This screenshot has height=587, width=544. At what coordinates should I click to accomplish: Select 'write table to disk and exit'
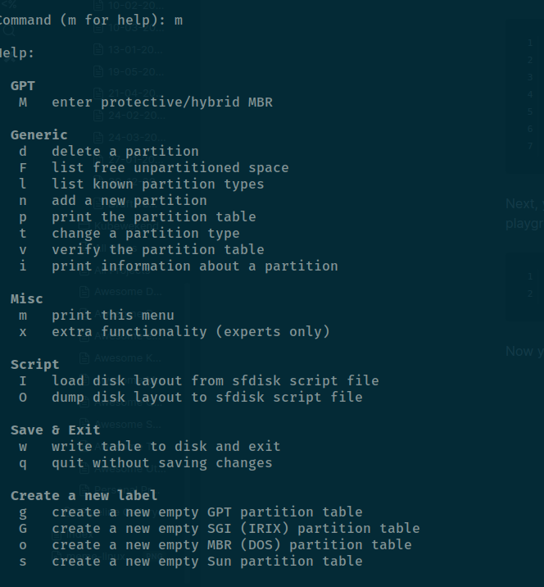[166, 447]
